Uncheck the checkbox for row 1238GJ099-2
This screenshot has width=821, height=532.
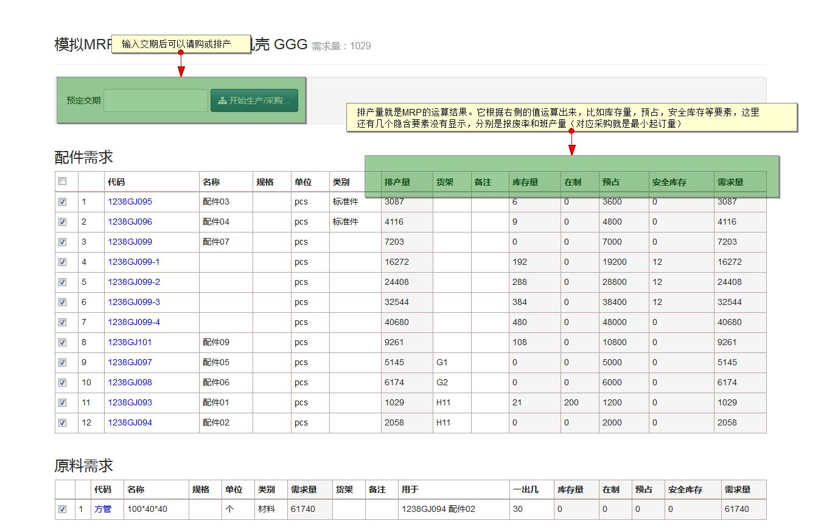pos(62,282)
